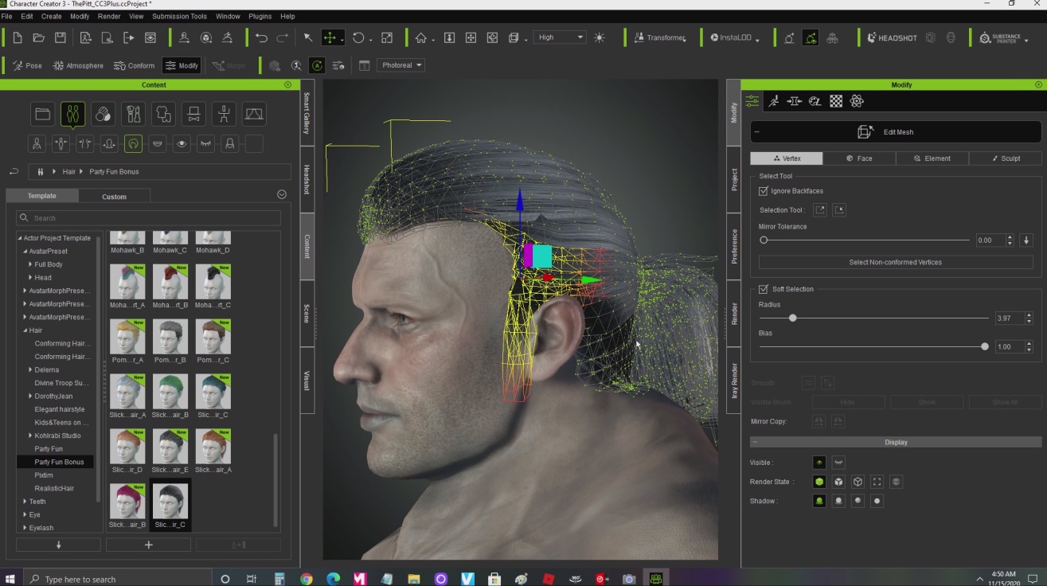Screen dimensions: 1047x586
Task: Choose the Rotate tool
Action: pos(358,37)
